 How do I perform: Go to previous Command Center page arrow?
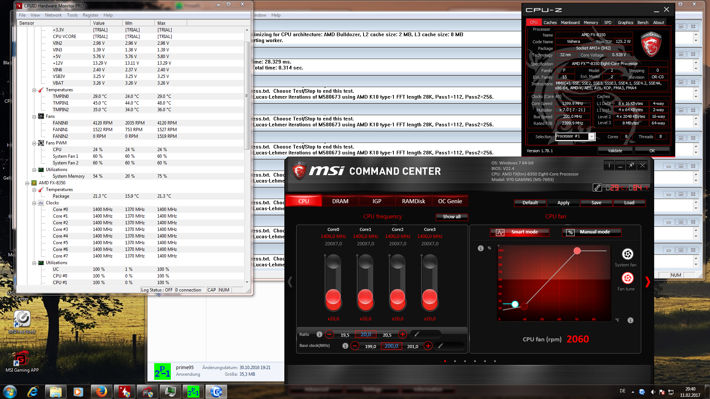coord(290,282)
